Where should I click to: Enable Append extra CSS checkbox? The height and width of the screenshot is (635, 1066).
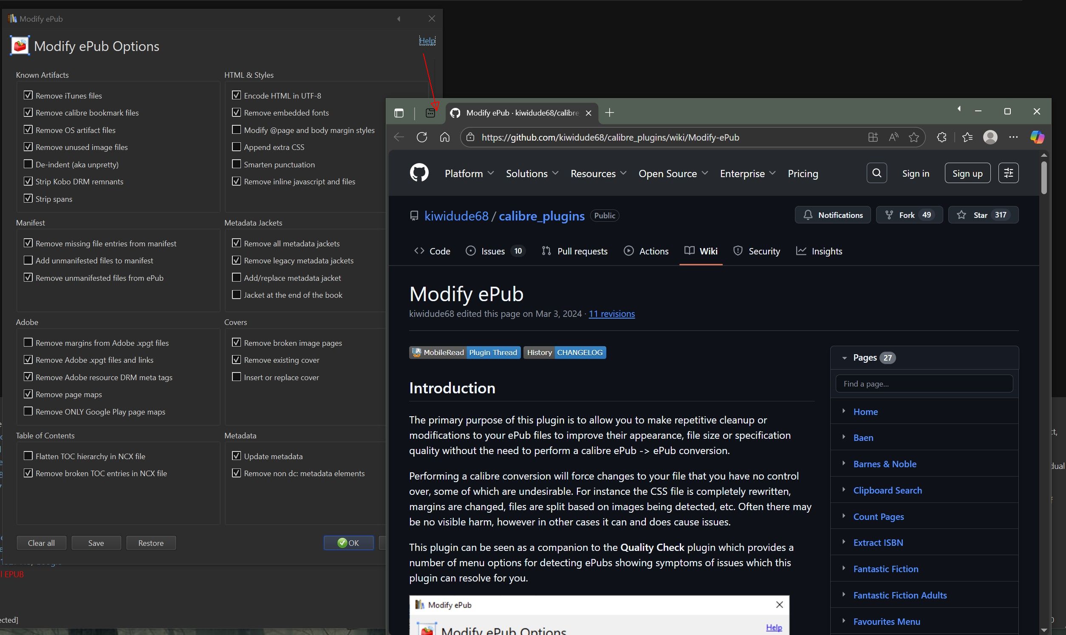(236, 147)
